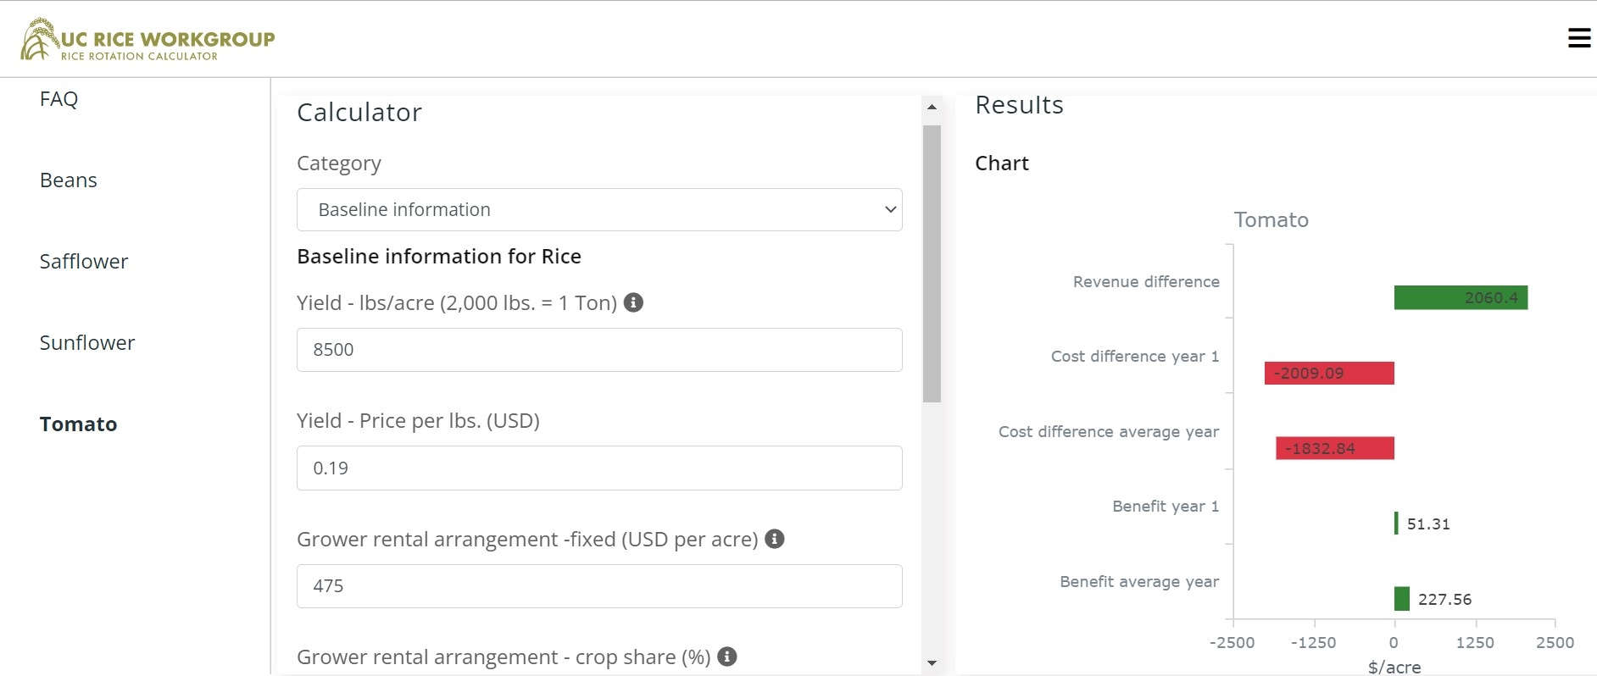This screenshot has width=1597, height=676.
Task: Click the green Benefit average year bar
Action: click(1401, 599)
